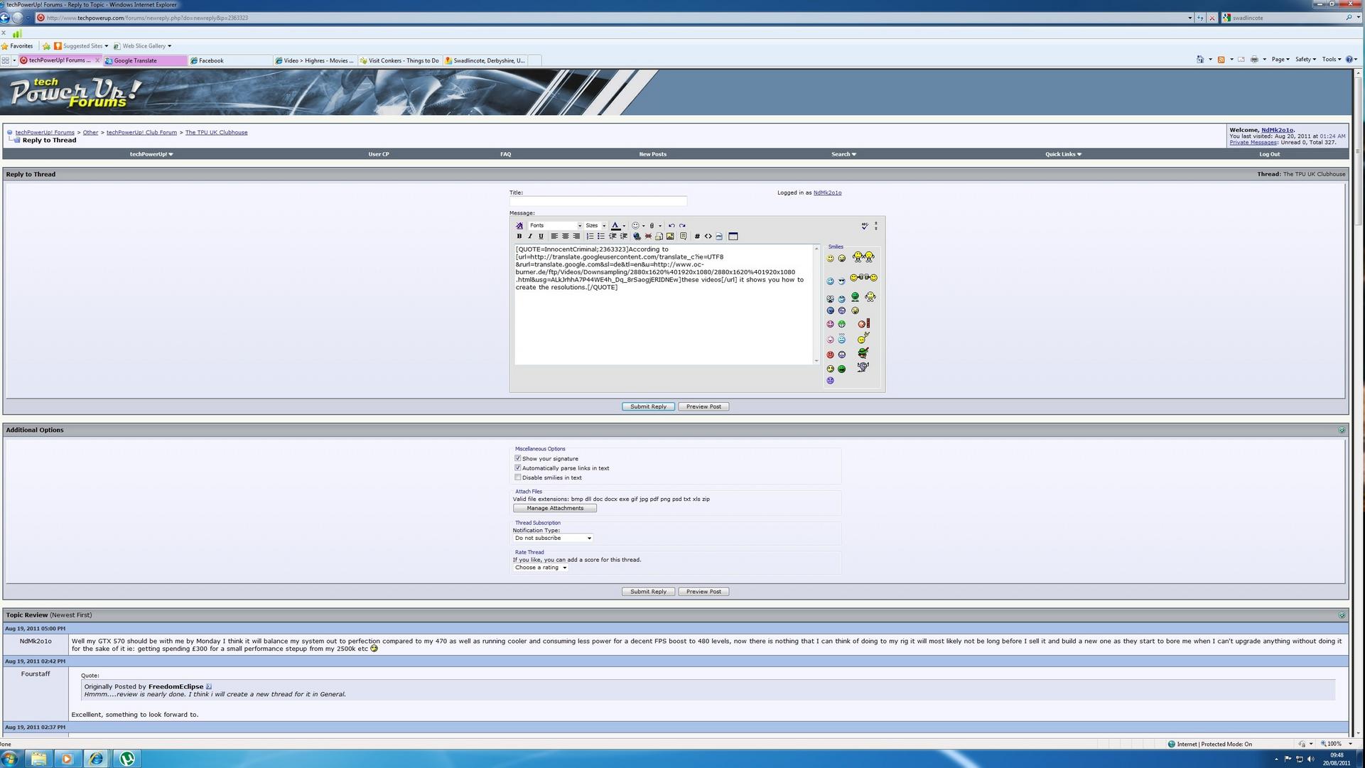Uncheck Automatically parse links in text
The height and width of the screenshot is (768, 1365).
tap(518, 467)
